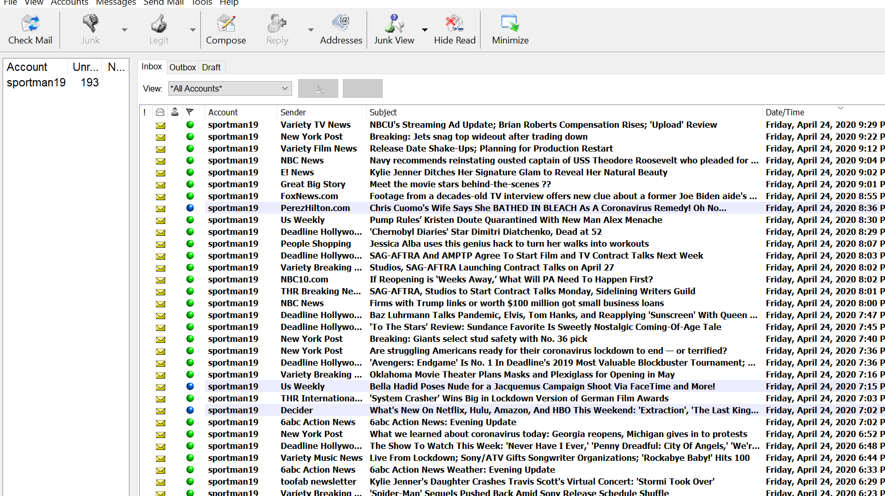This screenshot has width=885, height=496.
Task: Switch to the Draft tab
Action: pyautogui.click(x=211, y=67)
